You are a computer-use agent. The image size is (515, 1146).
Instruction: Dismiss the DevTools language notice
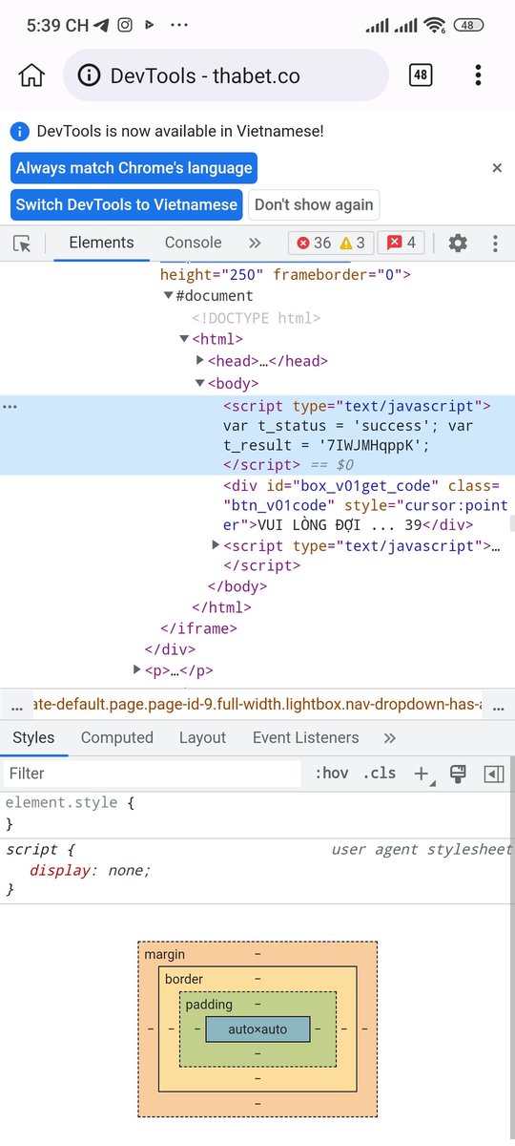[x=497, y=168]
